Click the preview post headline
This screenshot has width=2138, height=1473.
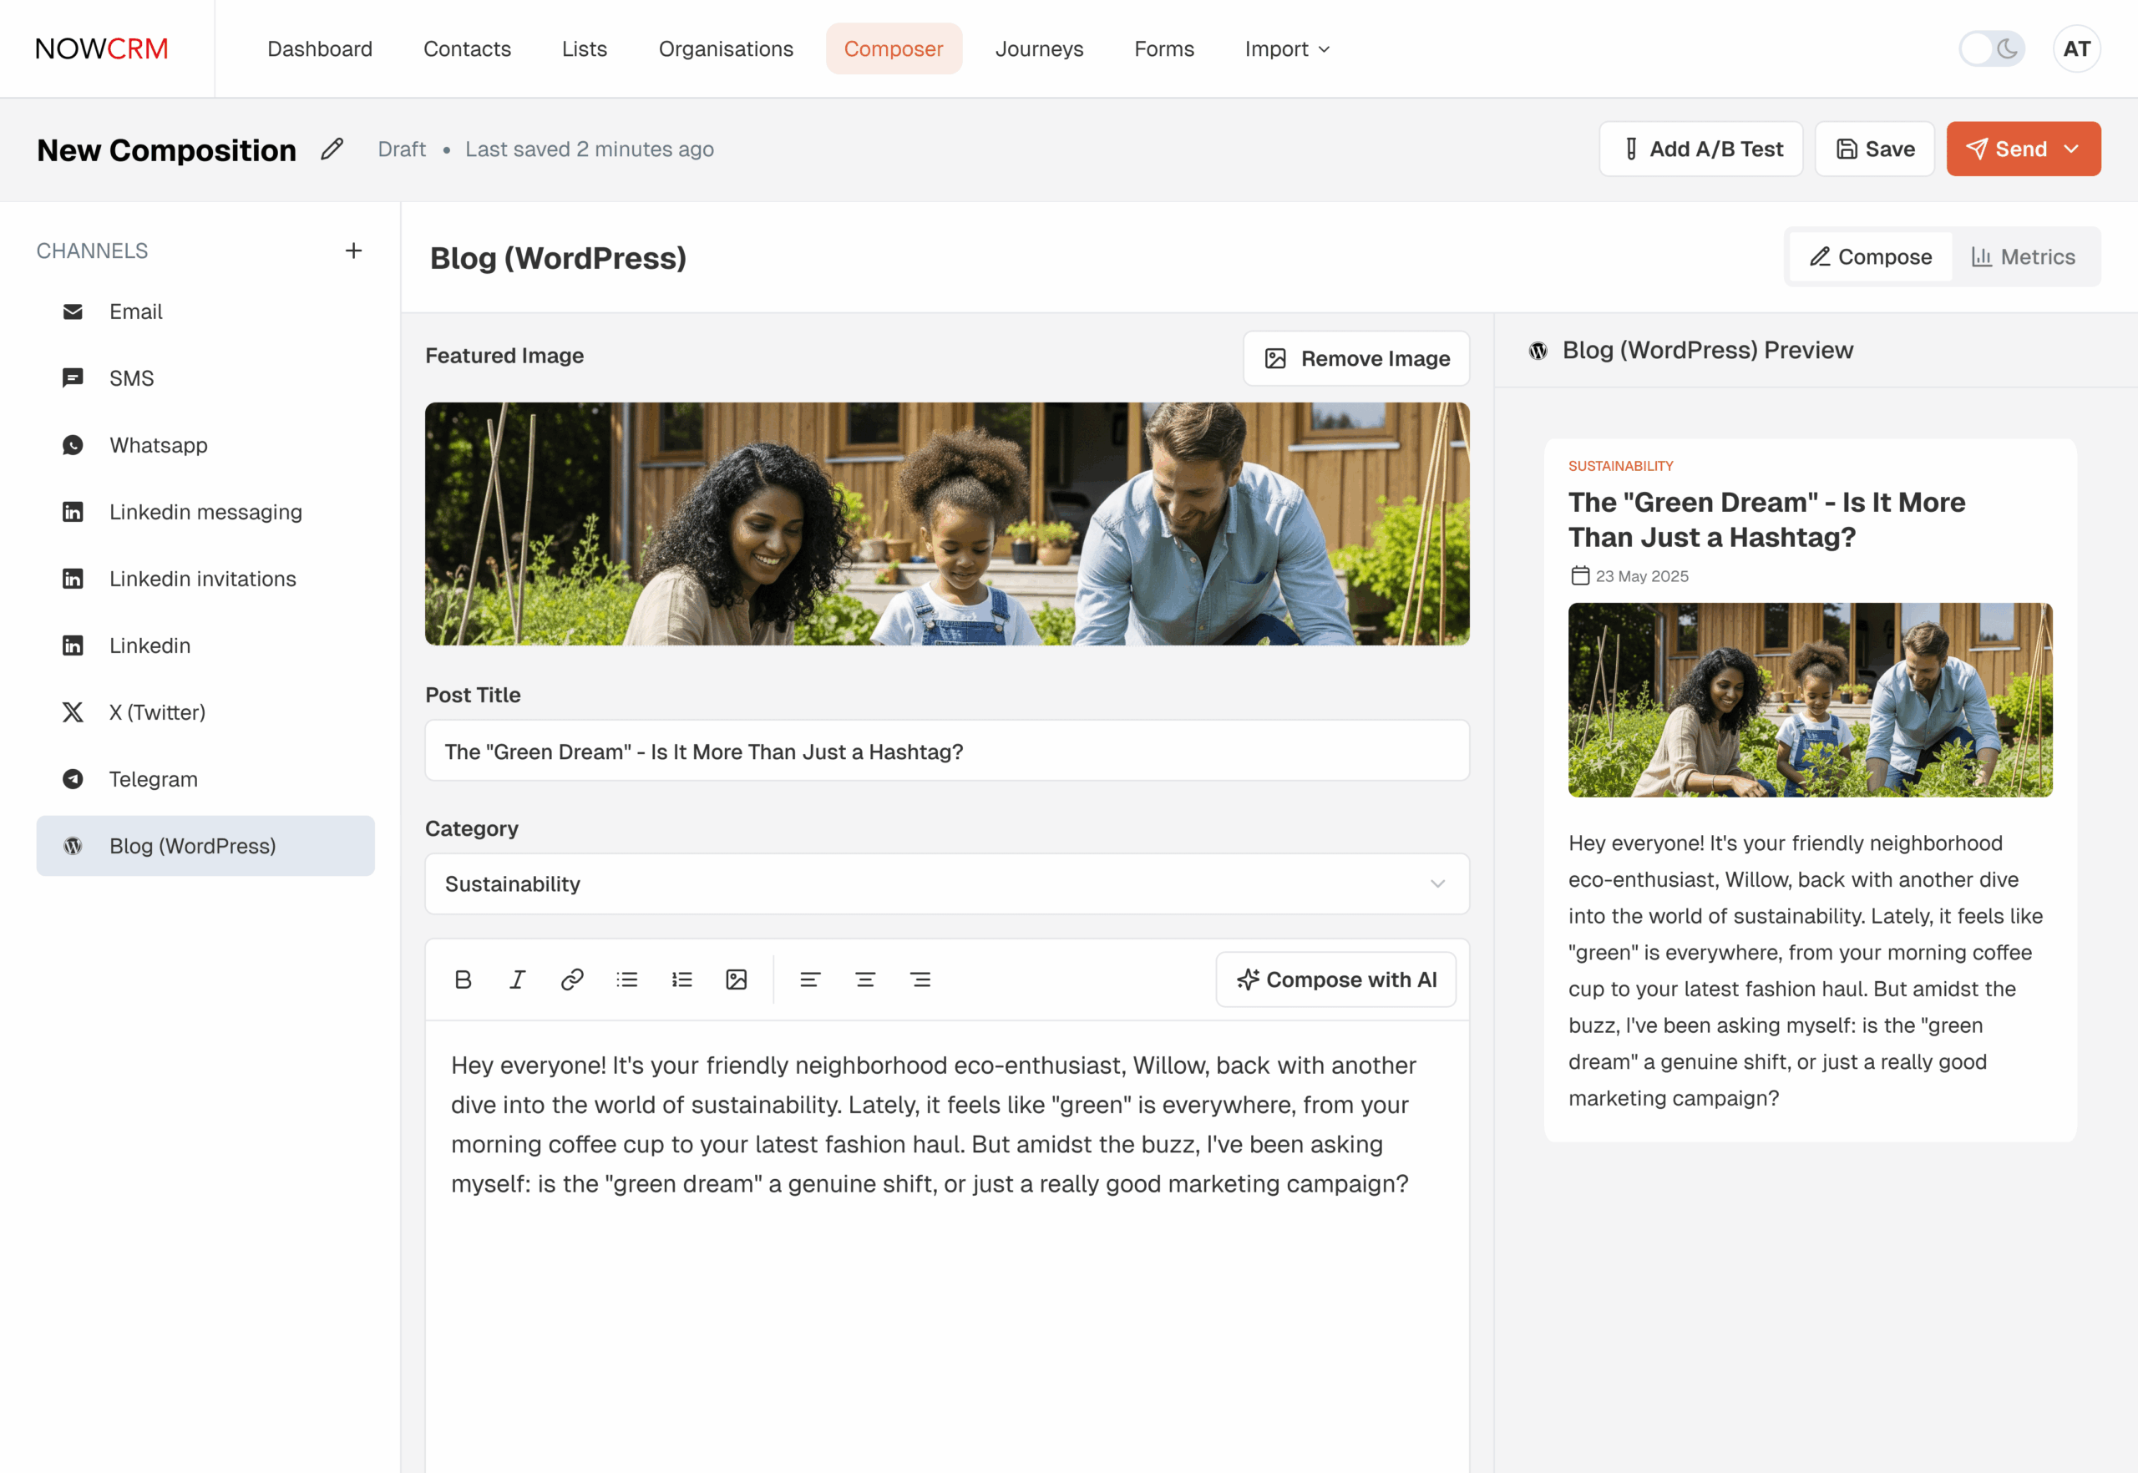(x=1767, y=519)
